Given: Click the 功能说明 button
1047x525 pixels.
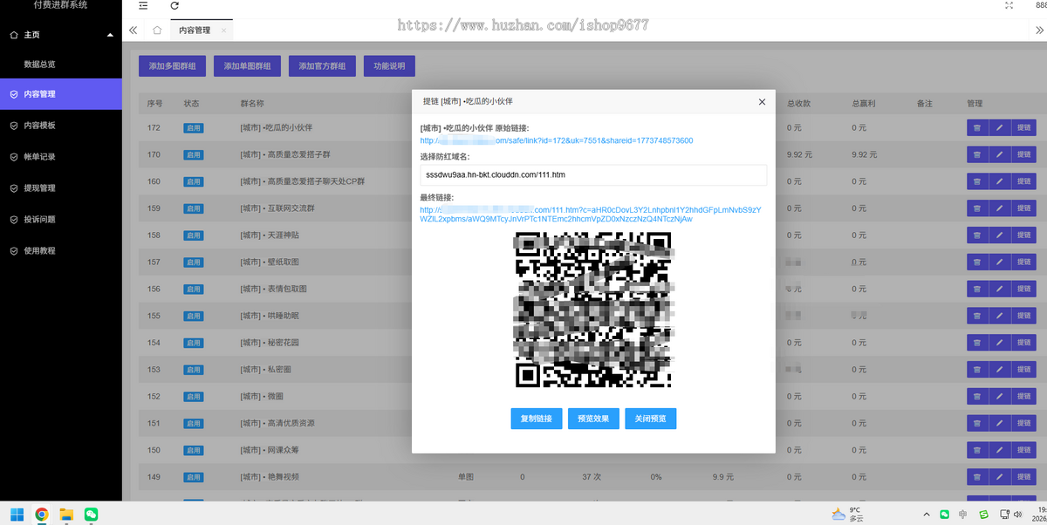Looking at the screenshot, I should point(389,66).
